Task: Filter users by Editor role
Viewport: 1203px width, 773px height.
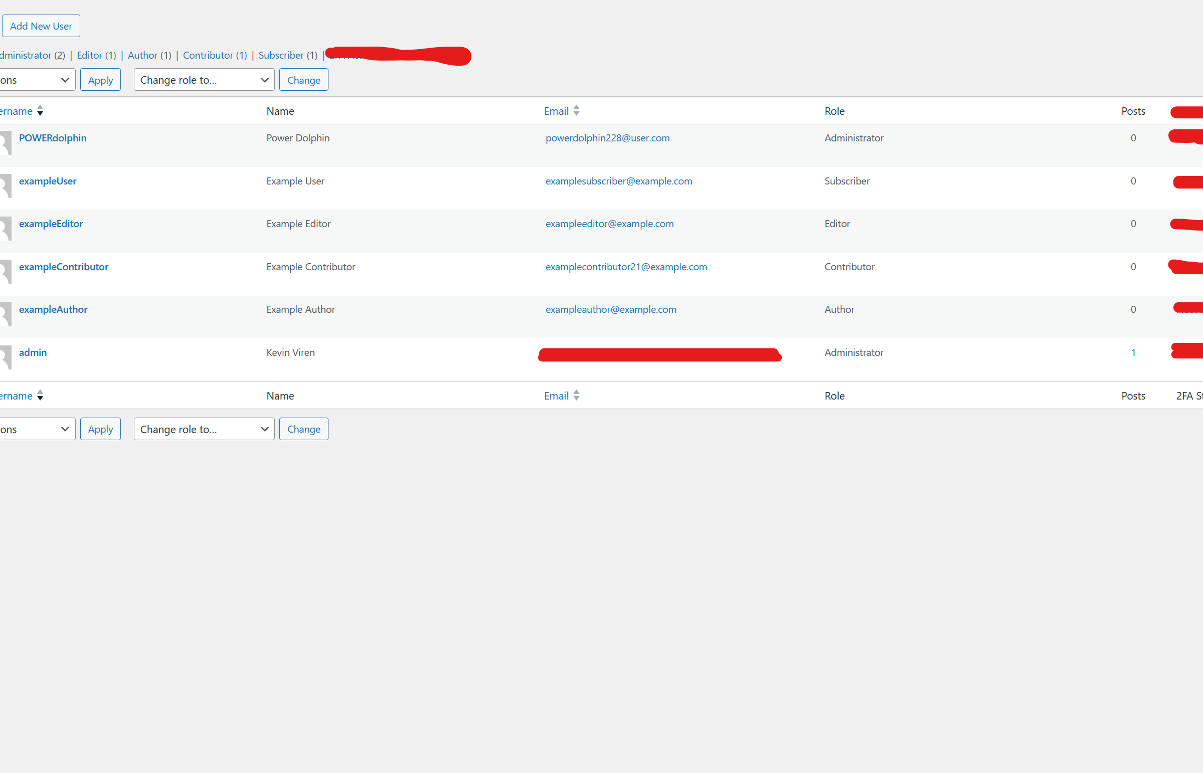Action: pos(89,55)
